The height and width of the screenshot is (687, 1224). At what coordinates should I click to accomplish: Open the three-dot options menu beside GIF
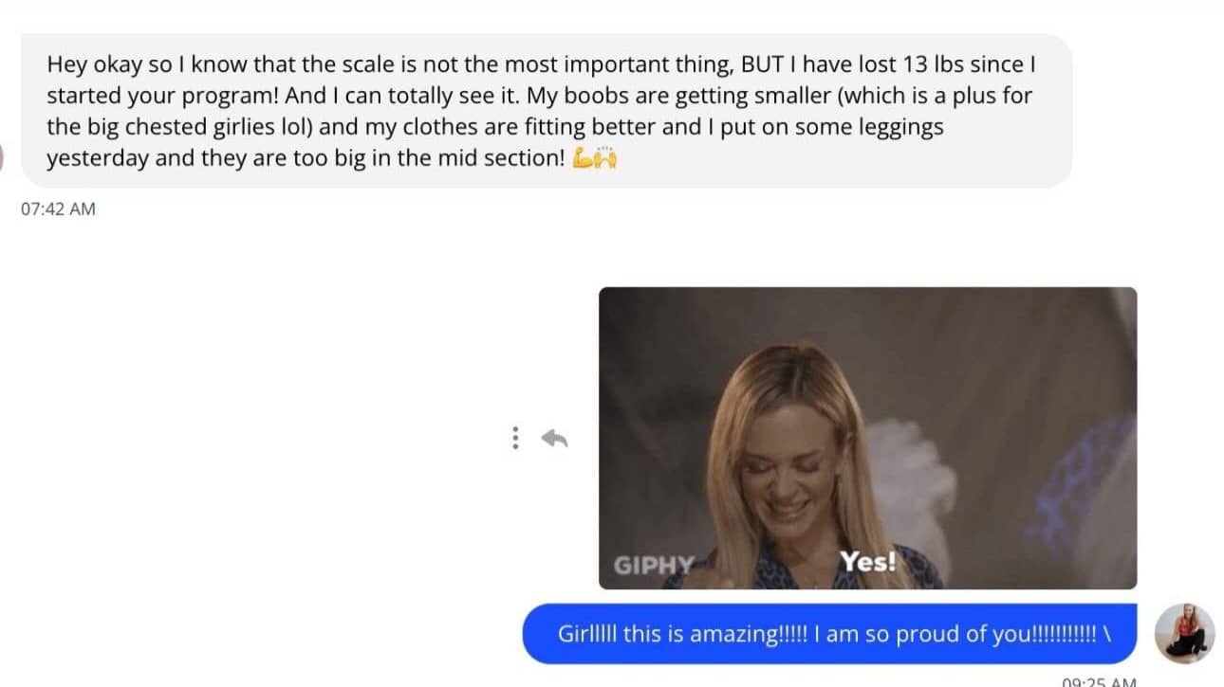click(515, 438)
